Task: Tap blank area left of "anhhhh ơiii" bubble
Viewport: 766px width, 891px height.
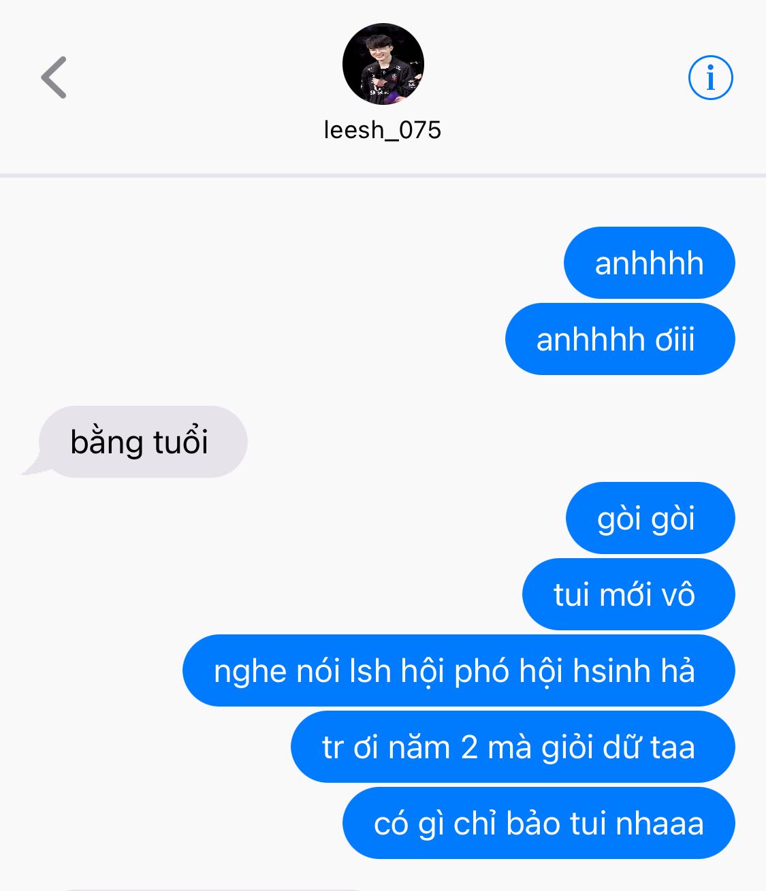Action: point(252,339)
